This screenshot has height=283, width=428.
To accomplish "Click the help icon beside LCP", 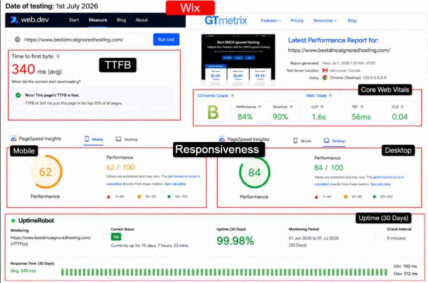I will pyautogui.click(x=322, y=107).
